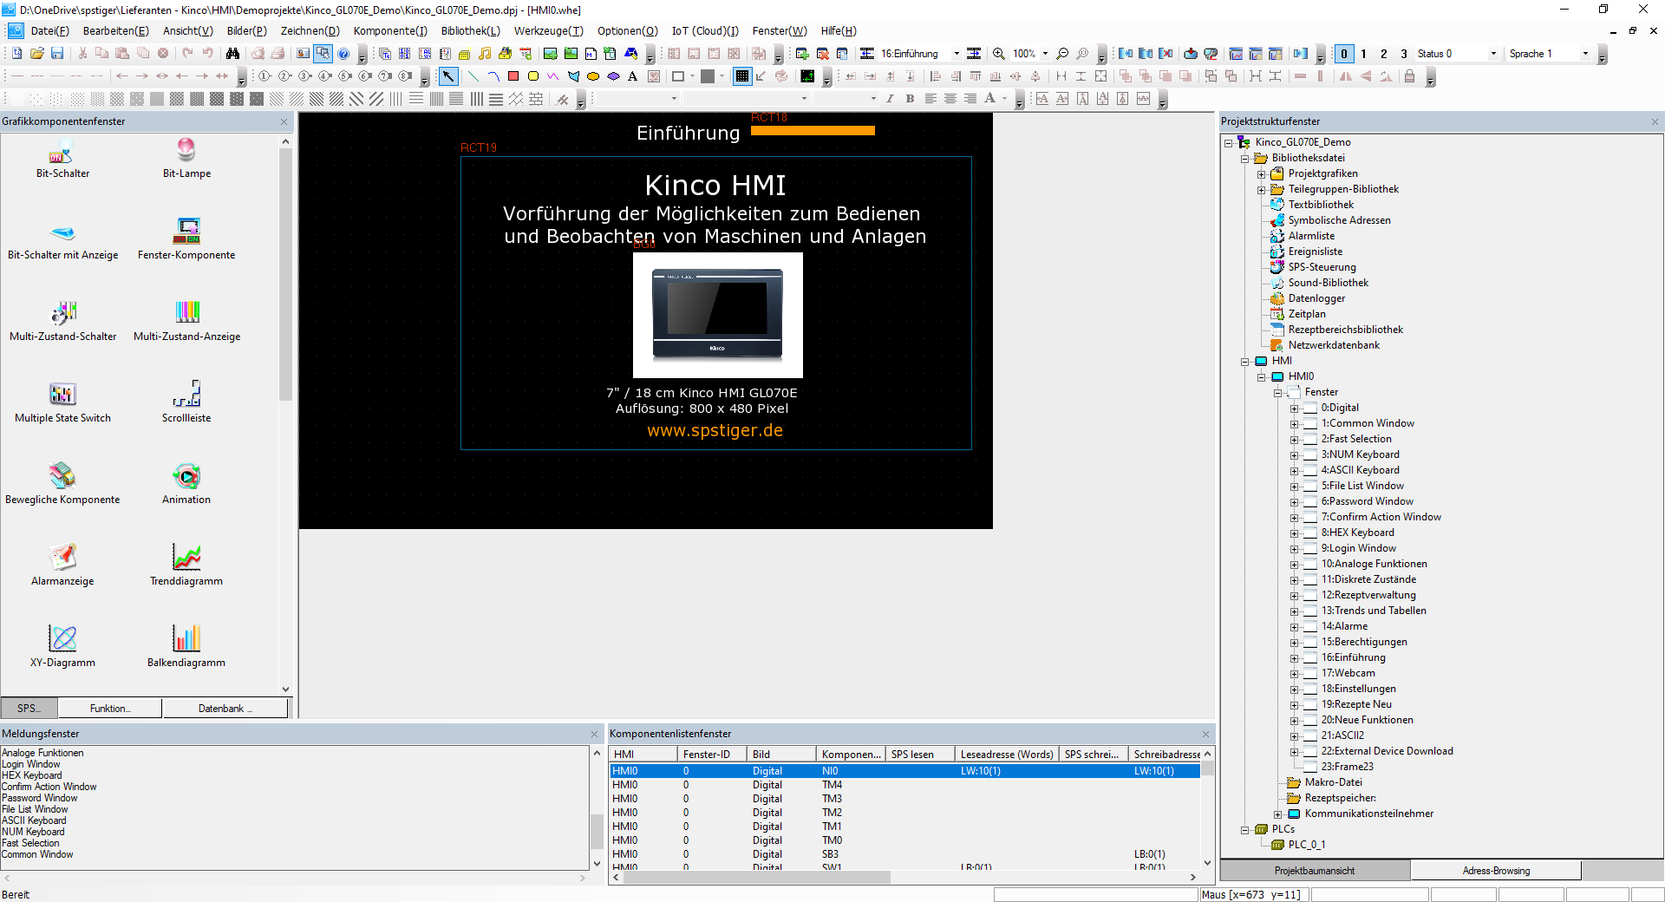Expand the Kommunikationsteilnehmer tree node
This screenshot has width=1665, height=902.
tap(1278, 814)
